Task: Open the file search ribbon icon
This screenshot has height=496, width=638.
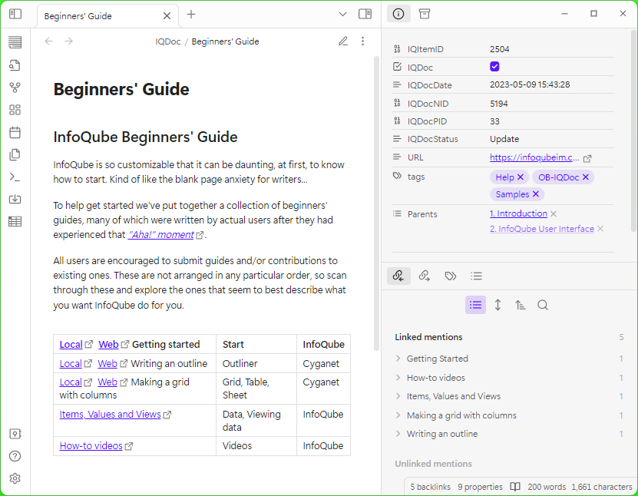Action: [x=15, y=65]
